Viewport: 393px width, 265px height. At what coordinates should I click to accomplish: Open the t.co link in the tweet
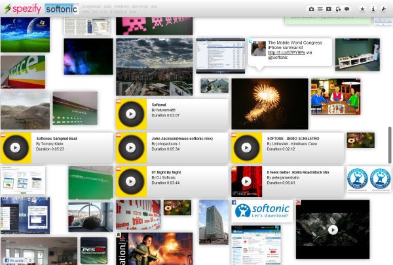pyautogui.click(x=286, y=52)
